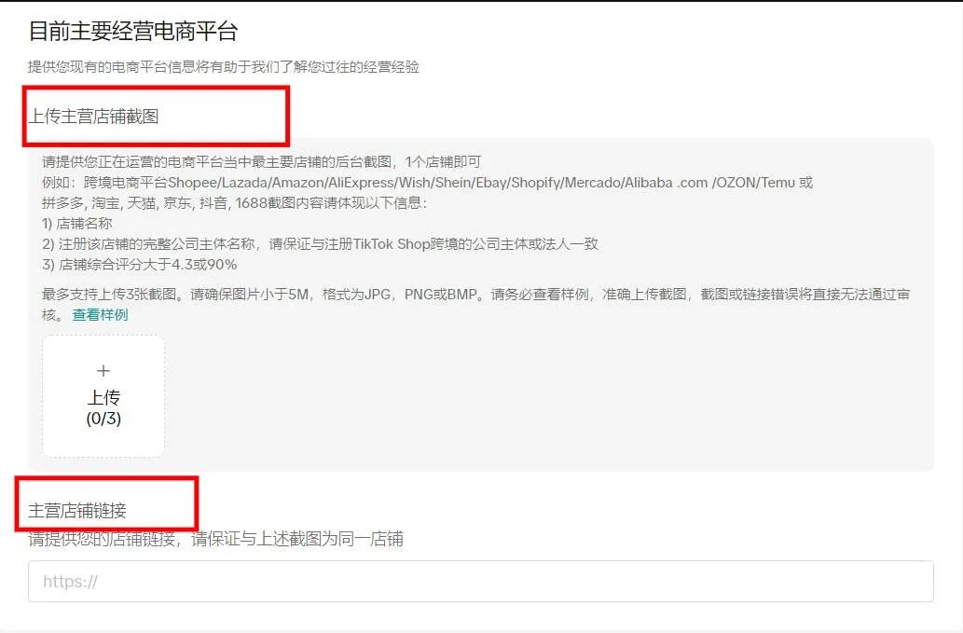Open the 查看样例 sample viewer

click(100, 315)
